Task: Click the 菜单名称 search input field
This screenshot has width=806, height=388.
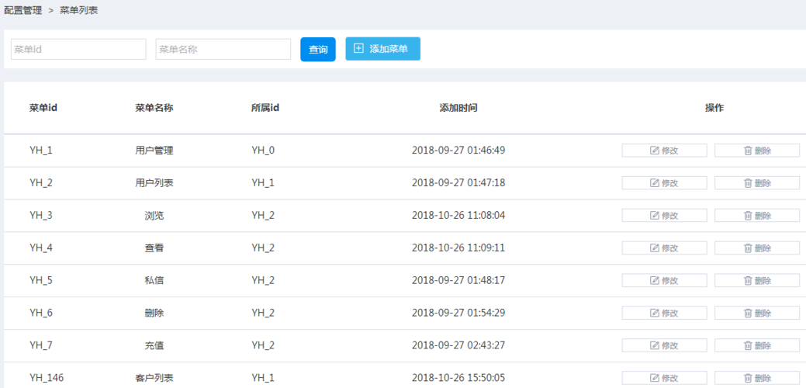Action: (223, 49)
